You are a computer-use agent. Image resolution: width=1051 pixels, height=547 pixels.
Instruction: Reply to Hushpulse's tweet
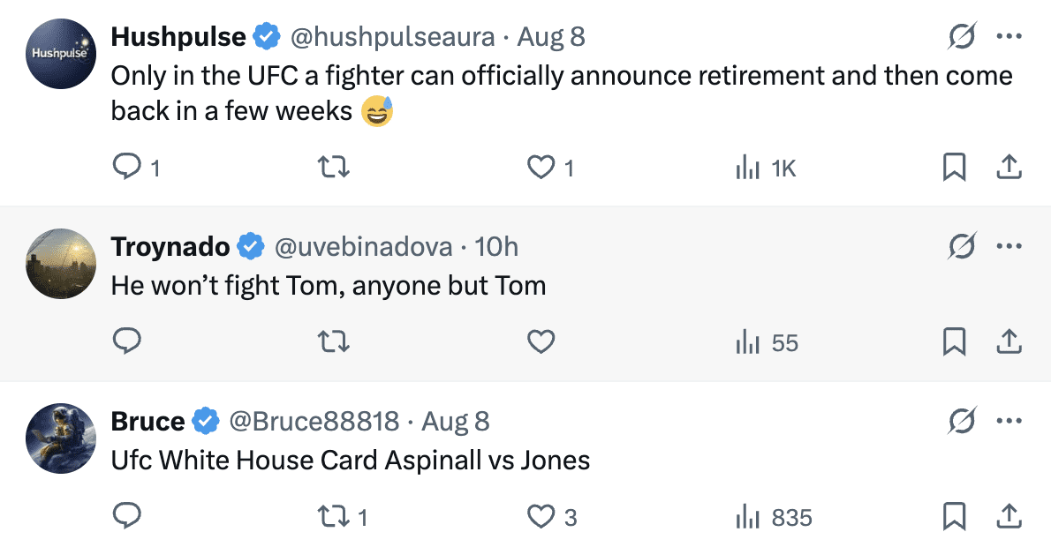click(x=128, y=167)
